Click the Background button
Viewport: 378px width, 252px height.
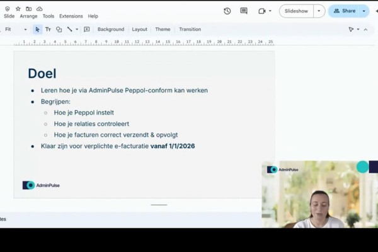pos(111,30)
